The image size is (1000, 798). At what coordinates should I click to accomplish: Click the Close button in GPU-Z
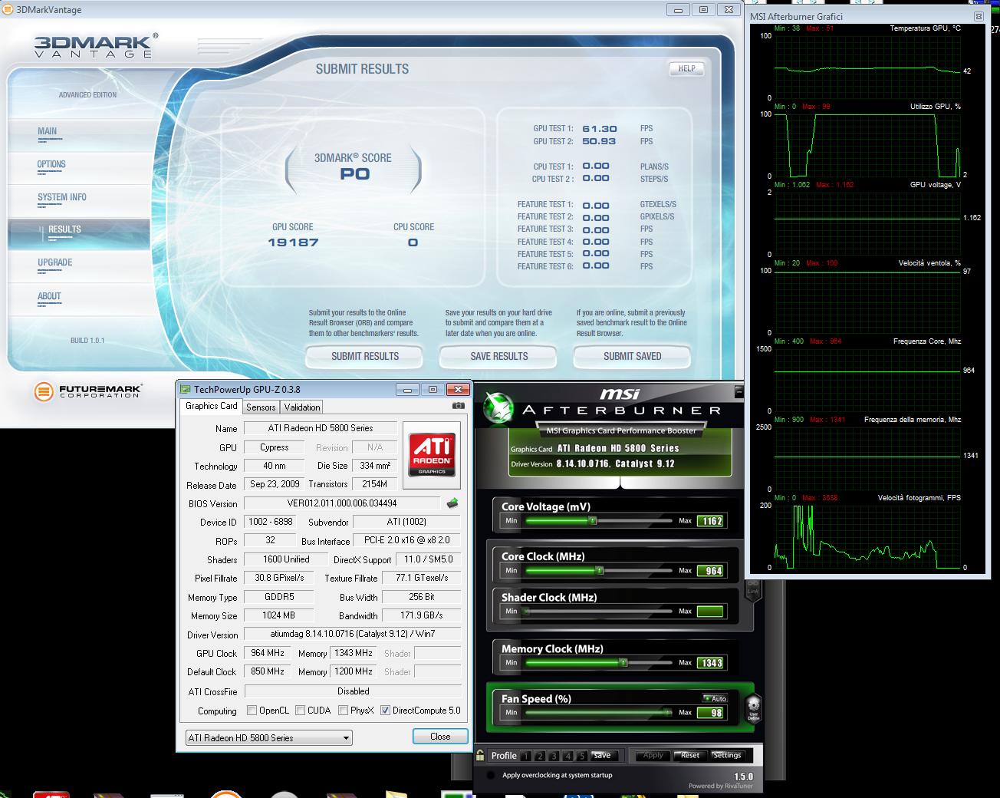[x=440, y=737]
